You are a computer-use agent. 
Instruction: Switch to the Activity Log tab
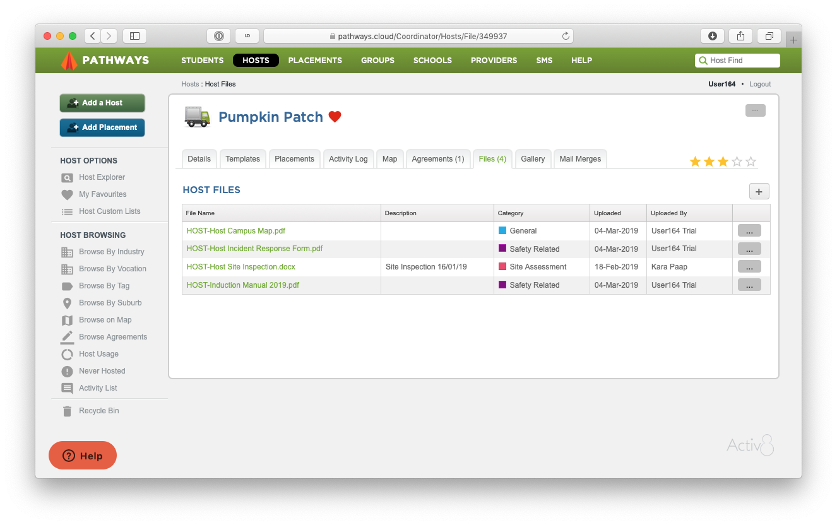coord(348,159)
